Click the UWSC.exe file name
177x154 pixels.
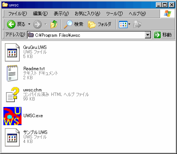33,116
